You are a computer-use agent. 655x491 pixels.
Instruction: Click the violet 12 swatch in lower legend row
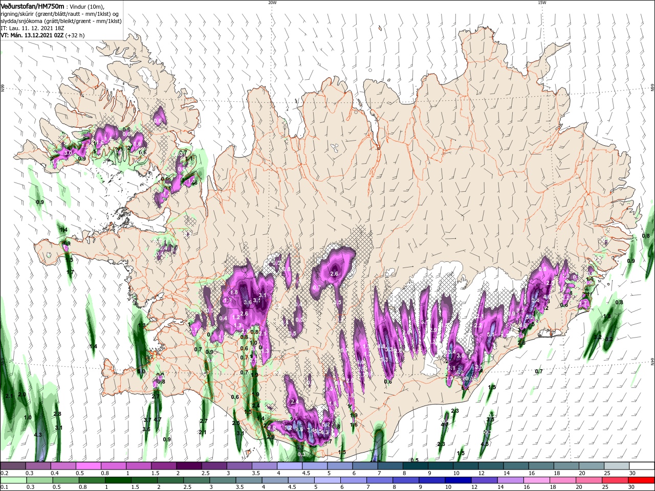pyautogui.click(x=484, y=480)
